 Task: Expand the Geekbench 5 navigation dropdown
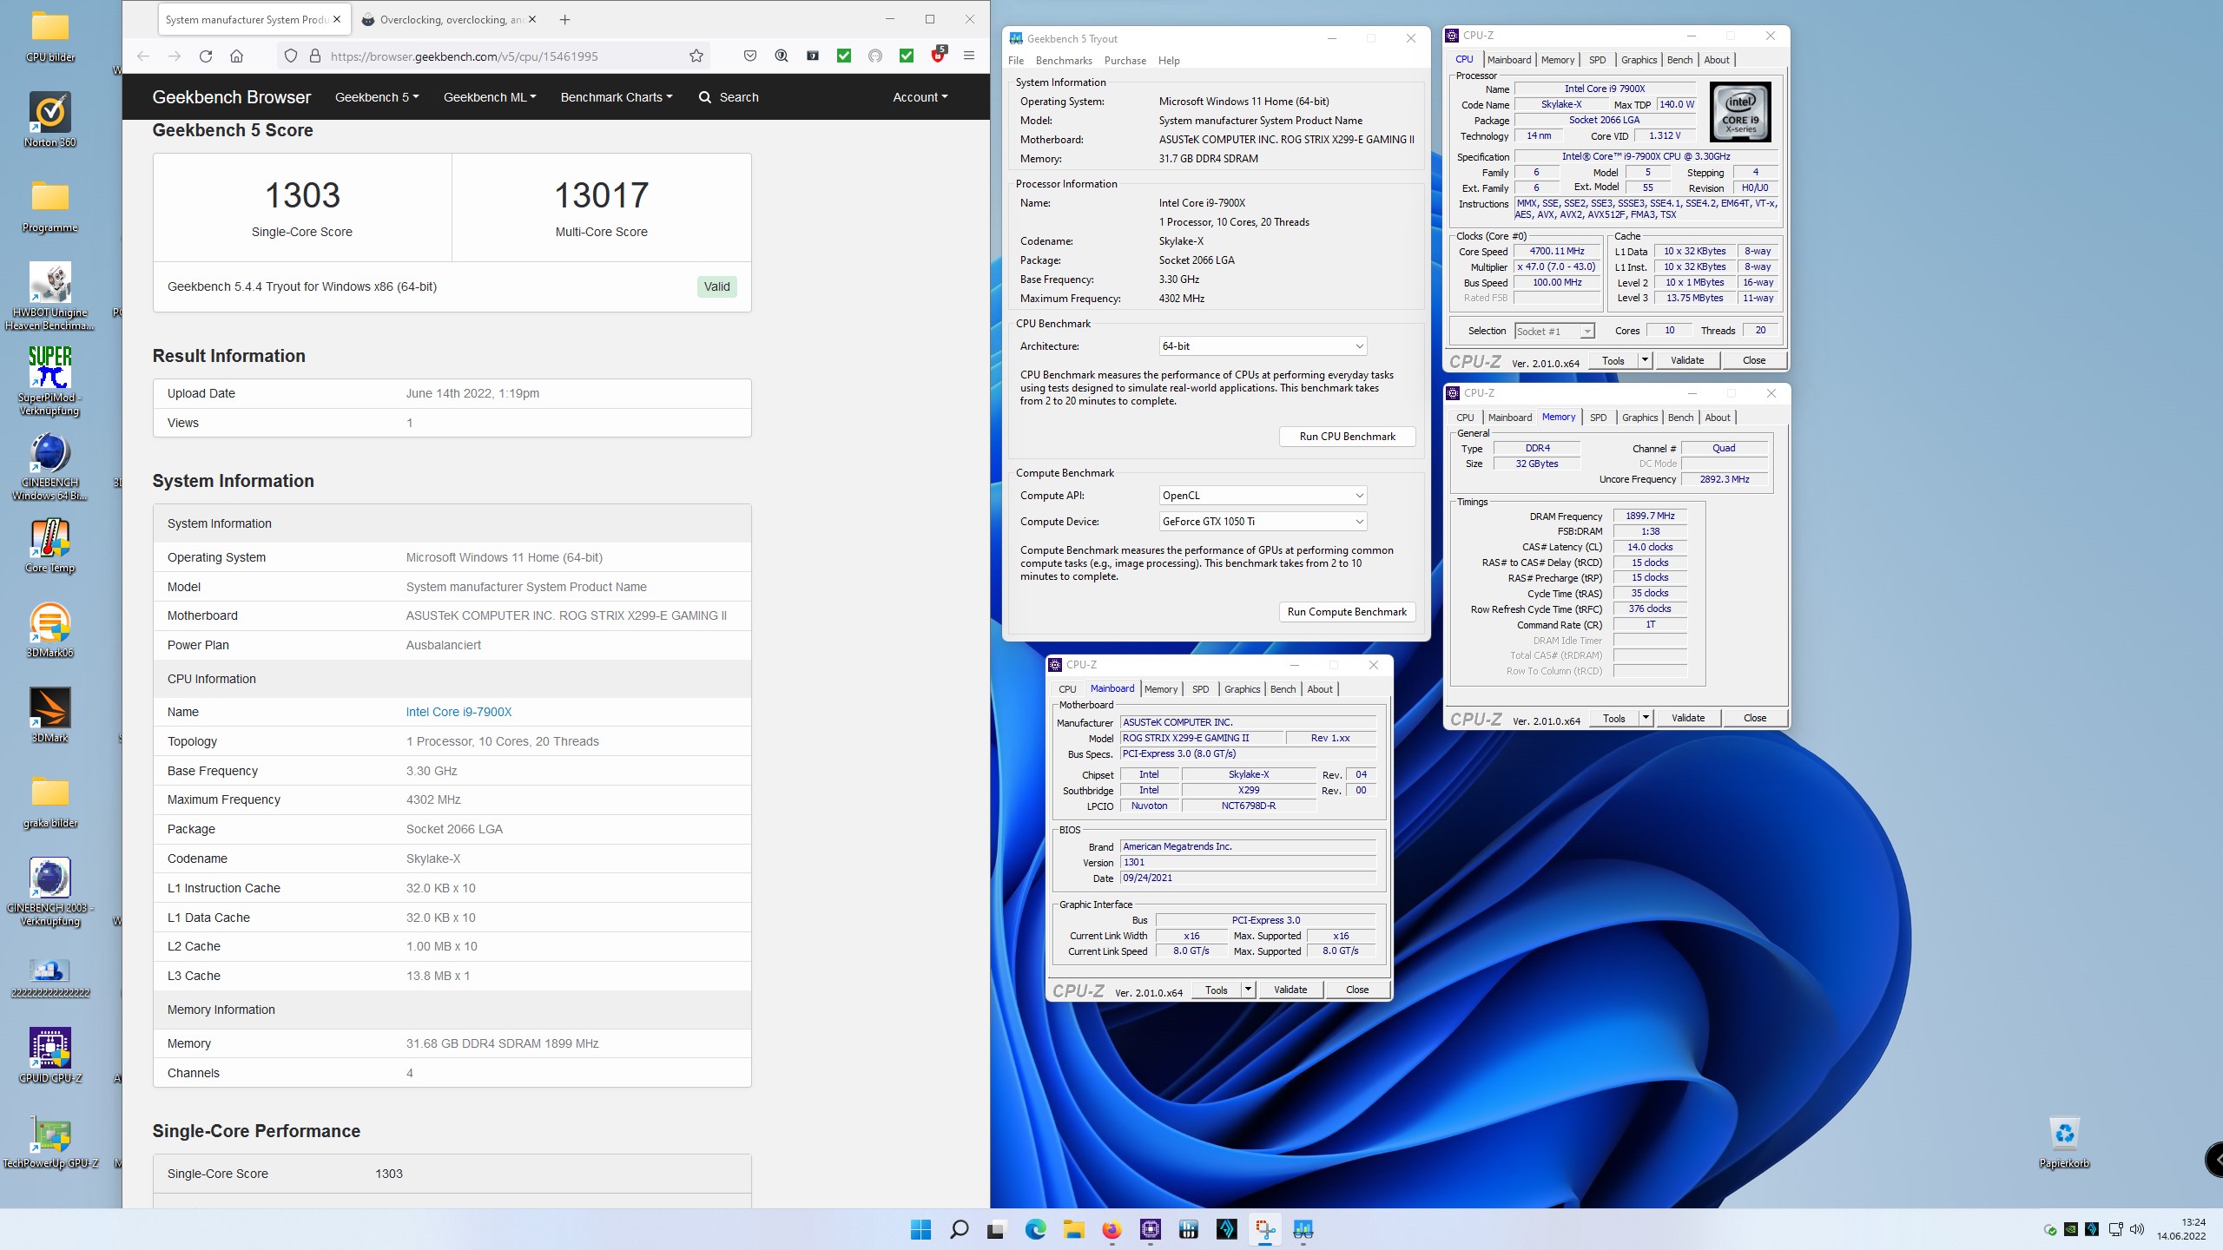click(x=377, y=97)
